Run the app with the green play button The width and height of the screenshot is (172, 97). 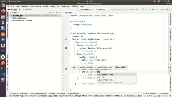coord(128,9)
